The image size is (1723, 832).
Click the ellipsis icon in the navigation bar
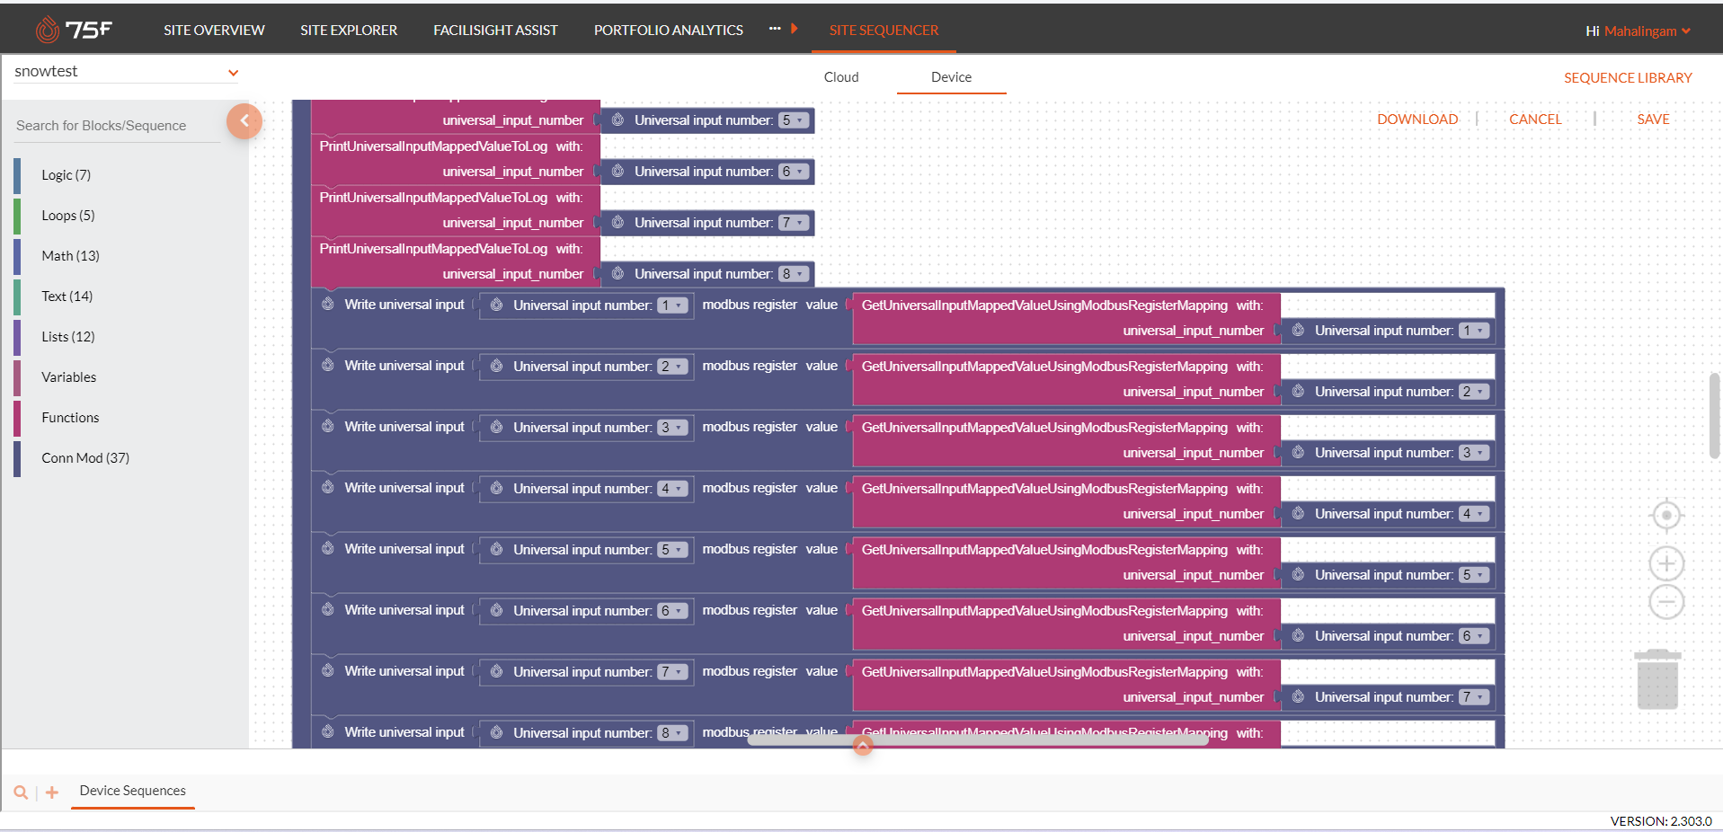[x=773, y=28]
